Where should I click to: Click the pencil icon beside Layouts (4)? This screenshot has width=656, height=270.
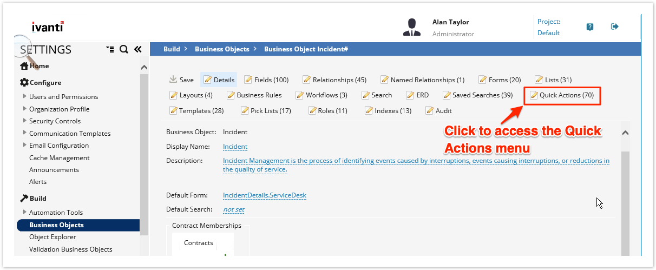point(174,95)
